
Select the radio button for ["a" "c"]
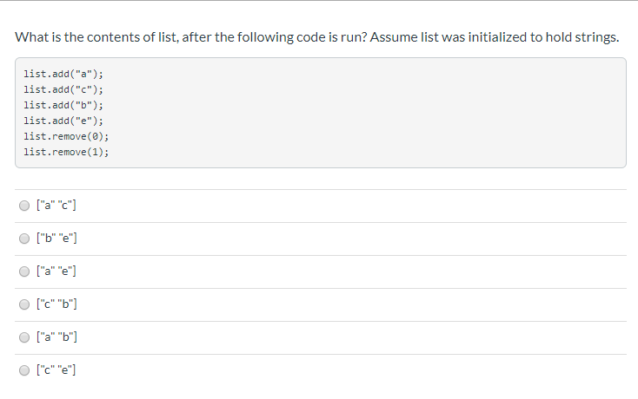(24, 206)
